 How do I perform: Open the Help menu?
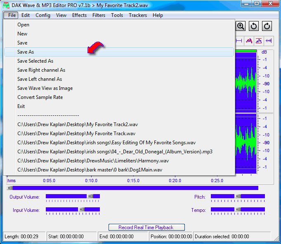(158, 15)
